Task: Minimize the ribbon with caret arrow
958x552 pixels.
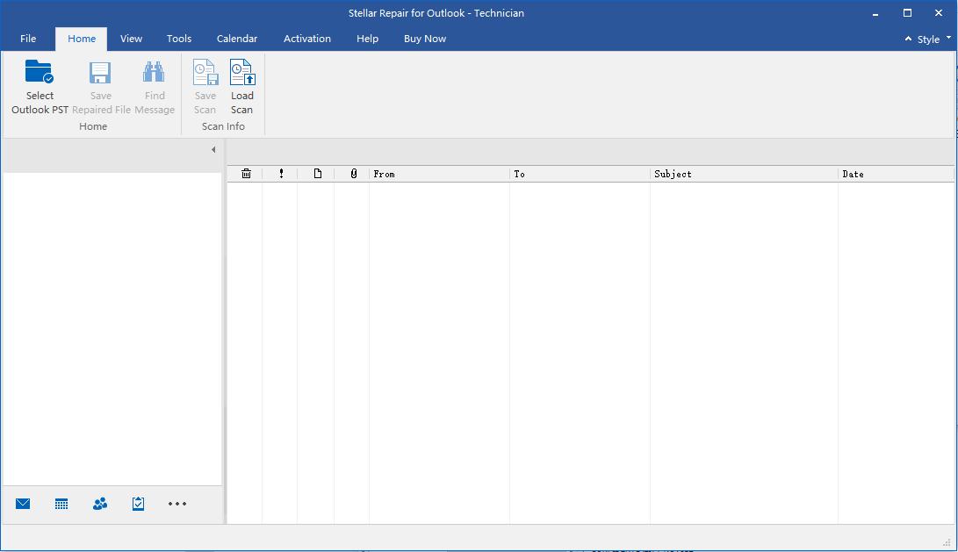Action: point(908,39)
